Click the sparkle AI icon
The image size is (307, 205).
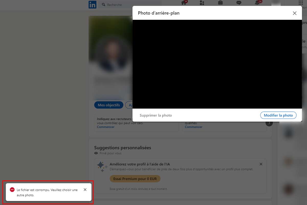102,167
